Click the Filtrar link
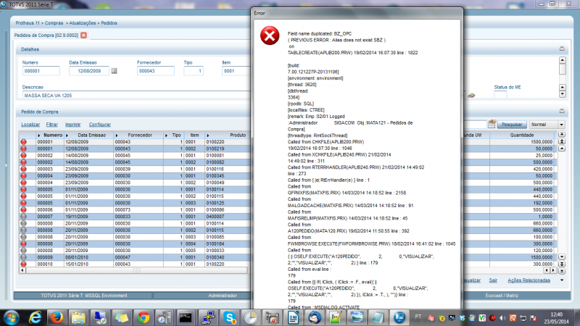The height and width of the screenshot is (326, 580). [51, 125]
